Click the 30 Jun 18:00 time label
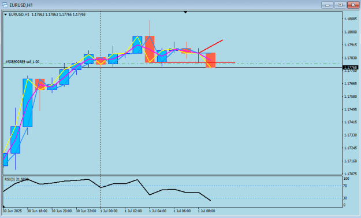361x218 pixels. [37, 211]
